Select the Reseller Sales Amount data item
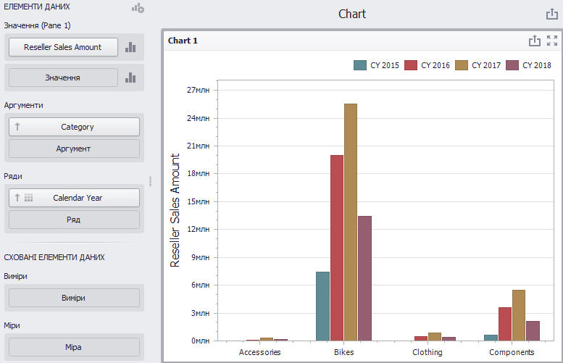 [x=63, y=47]
